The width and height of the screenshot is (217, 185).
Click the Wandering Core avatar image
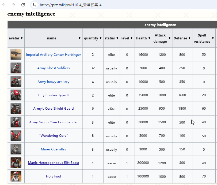pyautogui.click(x=16, y=136)
